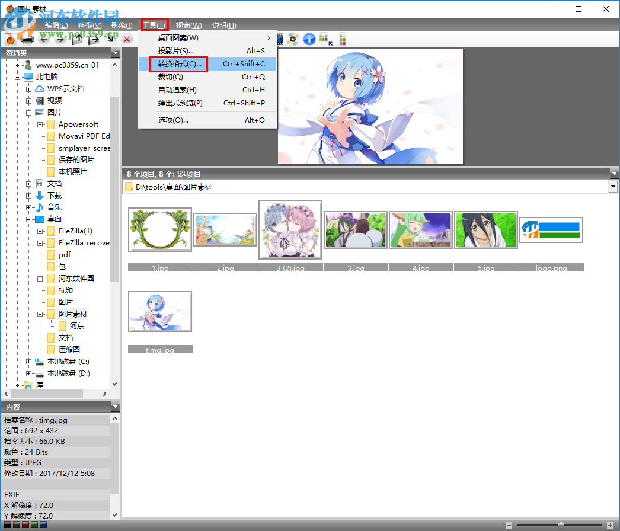
Task: Click the zoom out minus icon
Action: pyautogui.click(x=509, y=526)
